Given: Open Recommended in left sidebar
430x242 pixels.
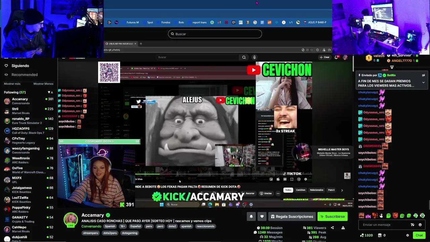Looking at the screenshot, I should tap(25, 75).
